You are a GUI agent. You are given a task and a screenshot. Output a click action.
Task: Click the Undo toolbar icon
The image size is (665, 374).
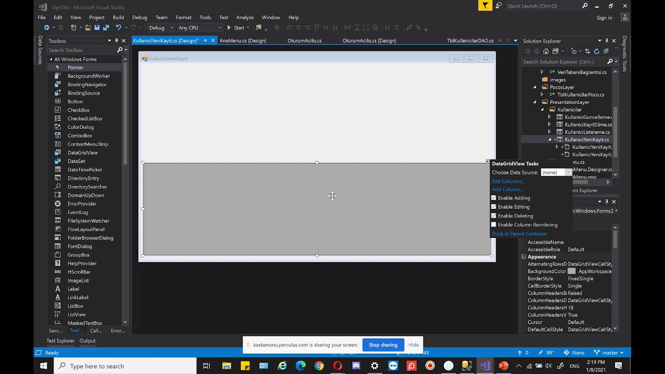[118, 28]
